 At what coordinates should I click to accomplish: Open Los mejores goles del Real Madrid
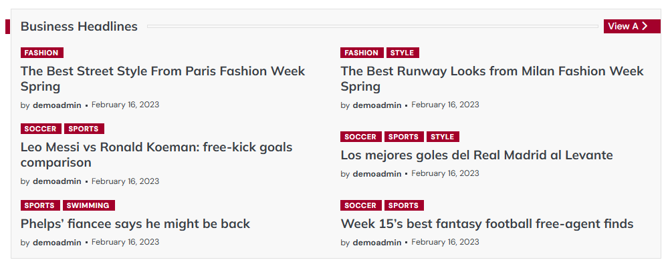pos(476,155)
